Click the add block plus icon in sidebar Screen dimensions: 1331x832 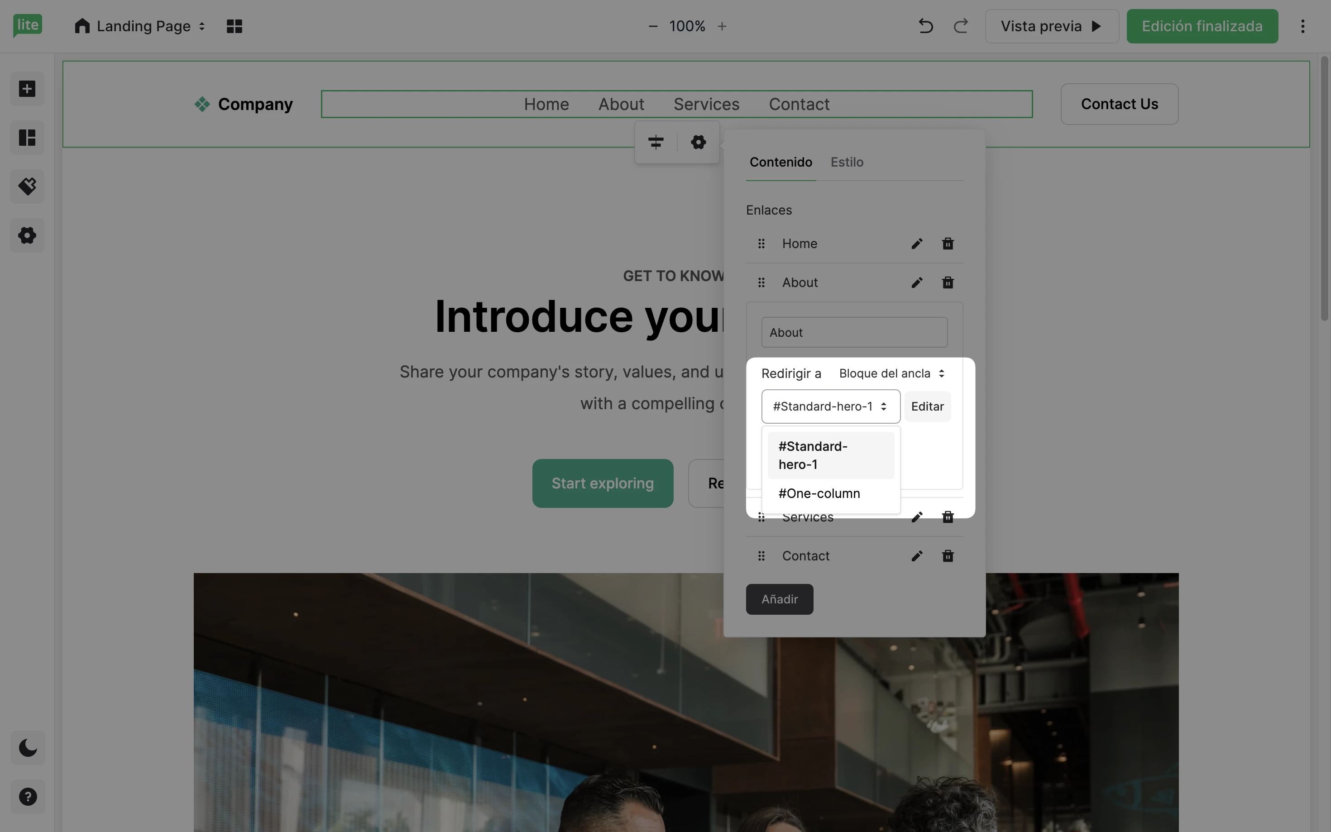coord(27,89)
